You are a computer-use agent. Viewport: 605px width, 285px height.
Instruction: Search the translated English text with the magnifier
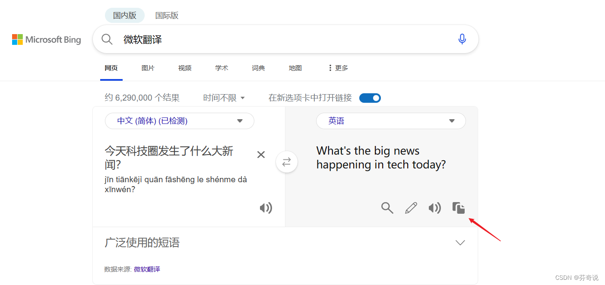click(x=387, y=208)
